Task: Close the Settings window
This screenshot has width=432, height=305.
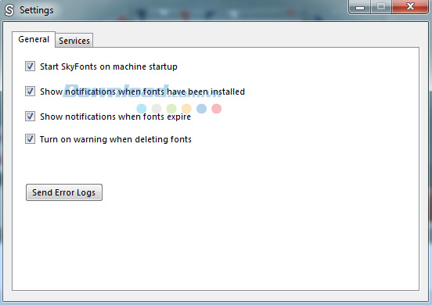Action: point(410,7)
